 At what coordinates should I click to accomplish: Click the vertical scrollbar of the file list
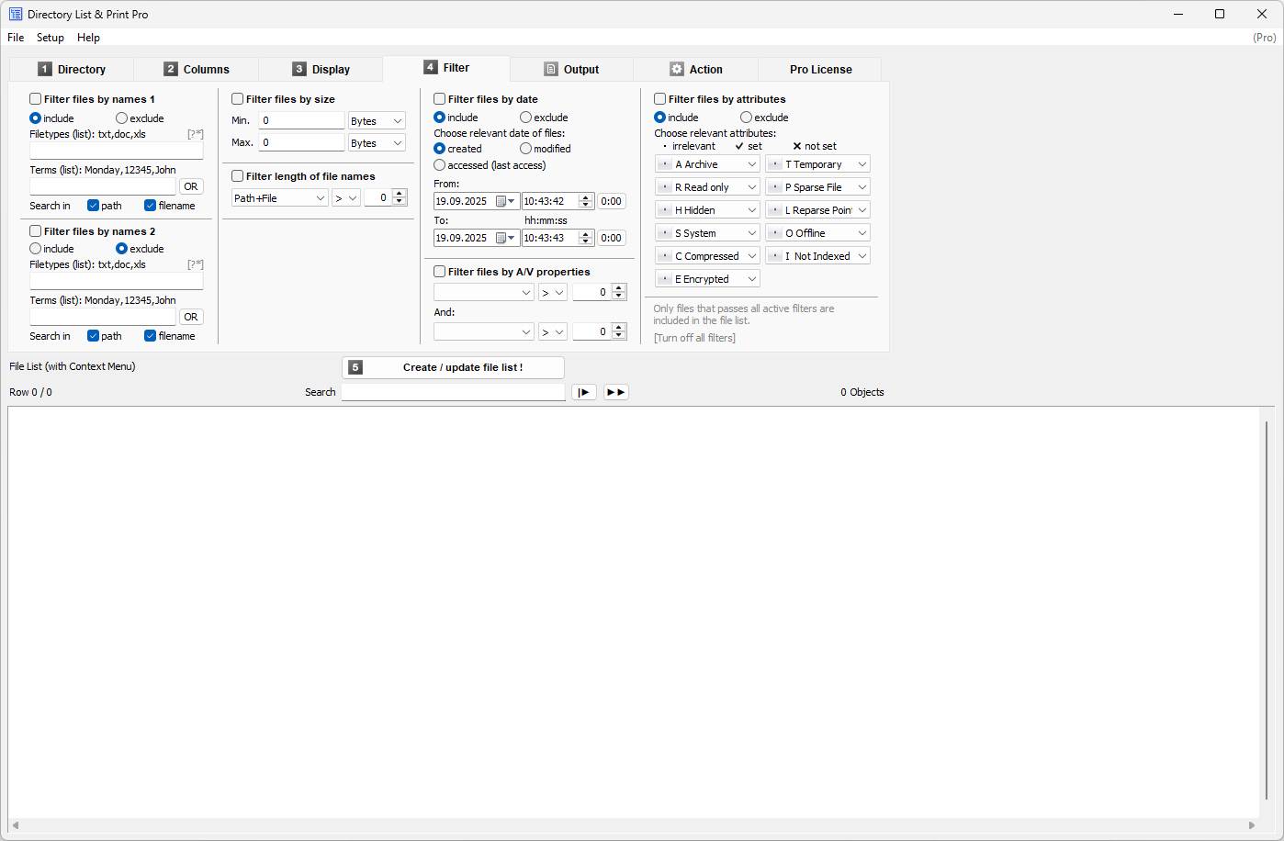click(1267, 611)
